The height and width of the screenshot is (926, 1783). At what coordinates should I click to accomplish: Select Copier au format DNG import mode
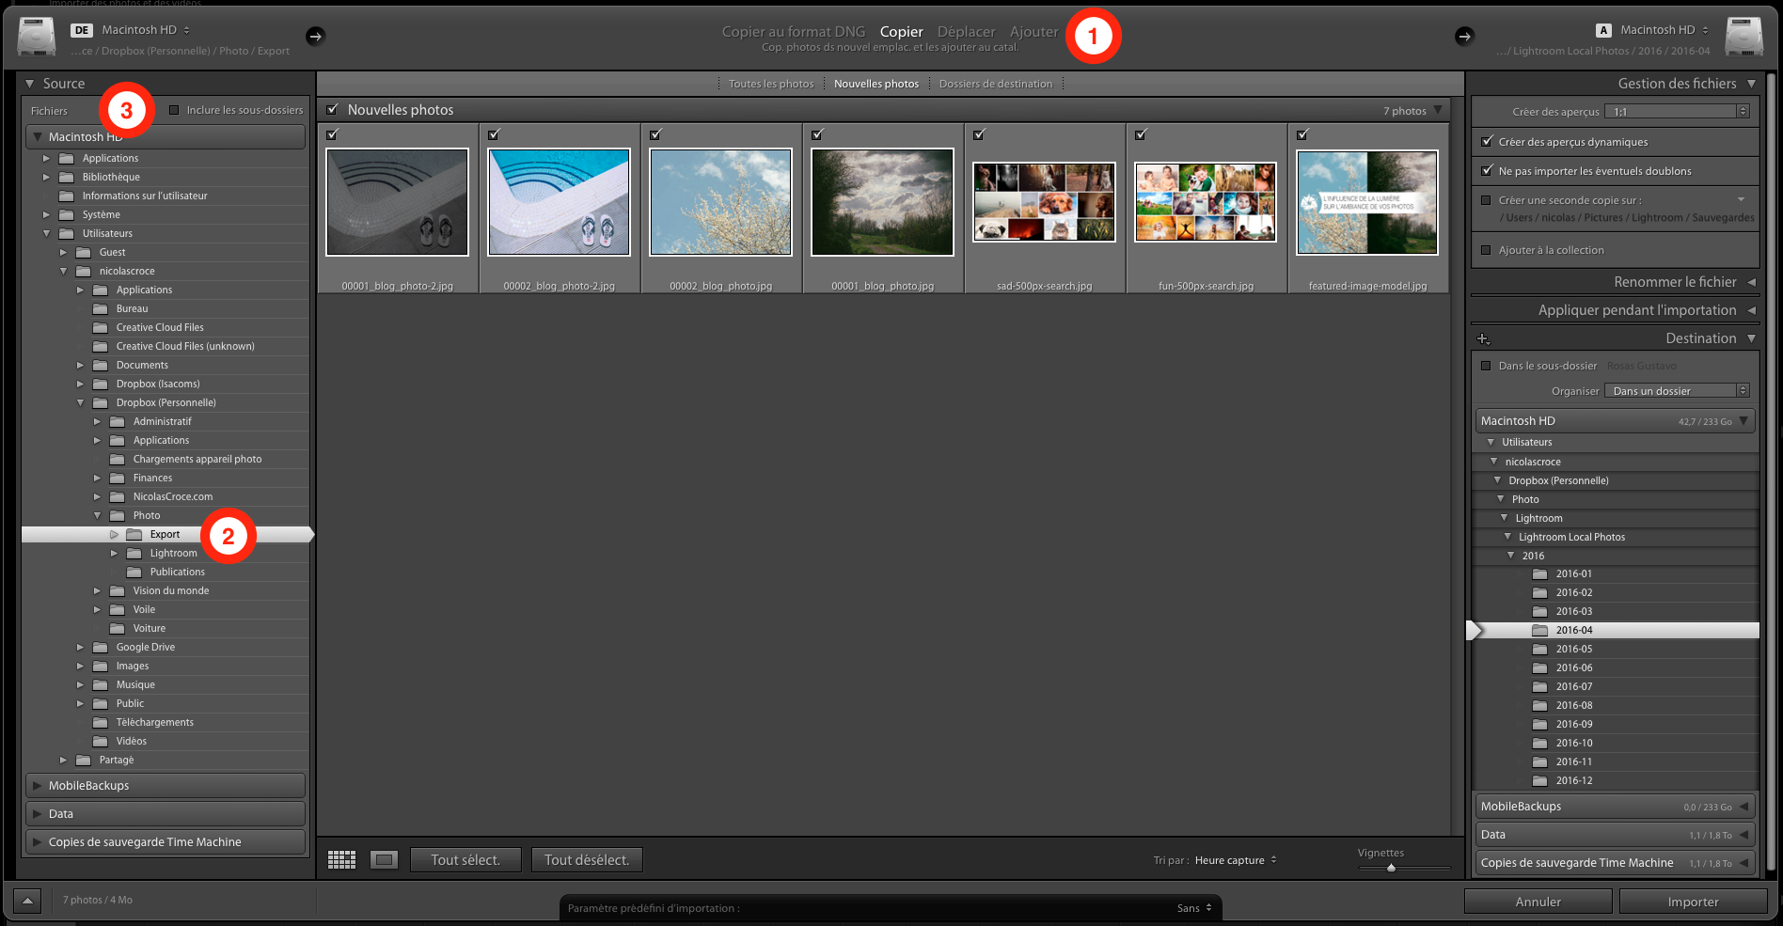(793, 31)
